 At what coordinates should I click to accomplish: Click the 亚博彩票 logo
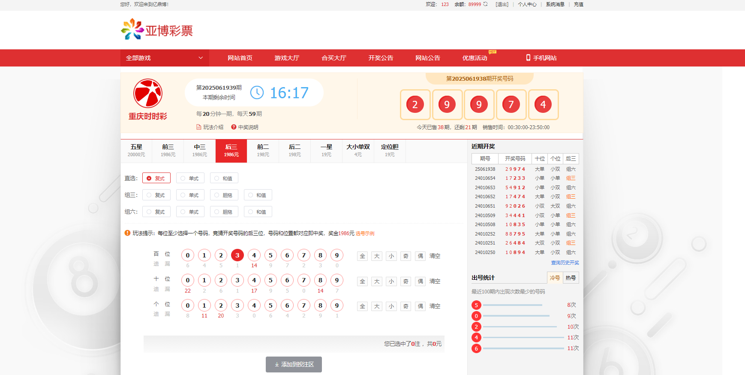(x=157, y=30)
